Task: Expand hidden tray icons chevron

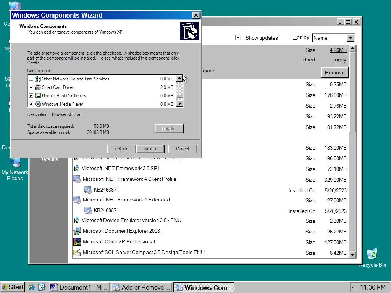Action: (354, 288)
